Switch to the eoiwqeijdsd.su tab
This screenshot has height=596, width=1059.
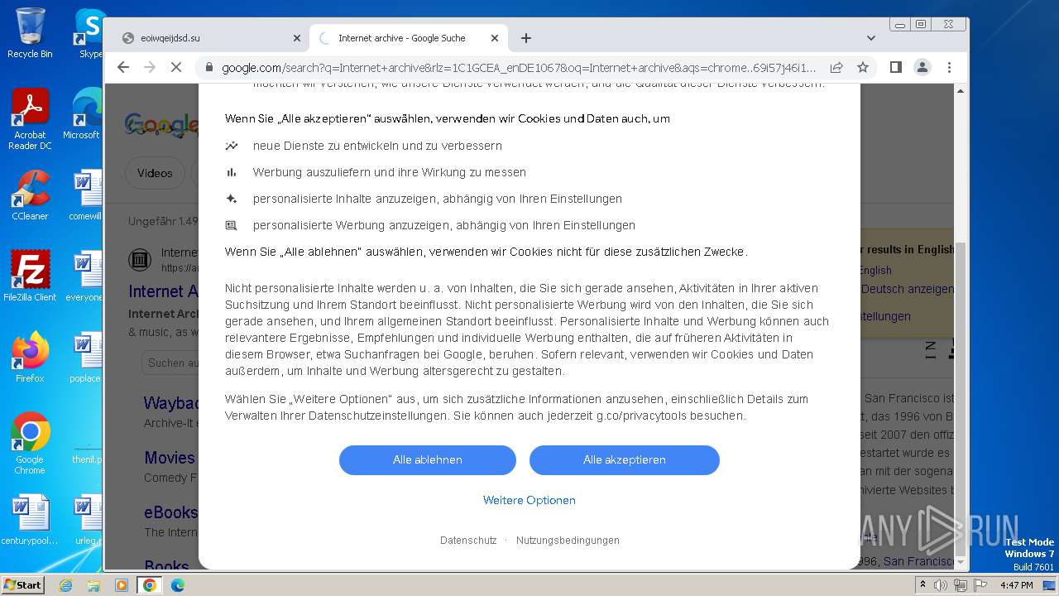(x=210, y=38)
